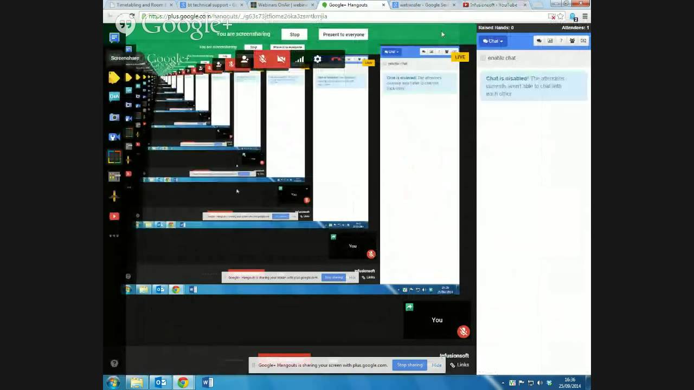This screenshot has height=390, width=694.
Task: Invite people with the add-person icon
Action: pos(245,60)
